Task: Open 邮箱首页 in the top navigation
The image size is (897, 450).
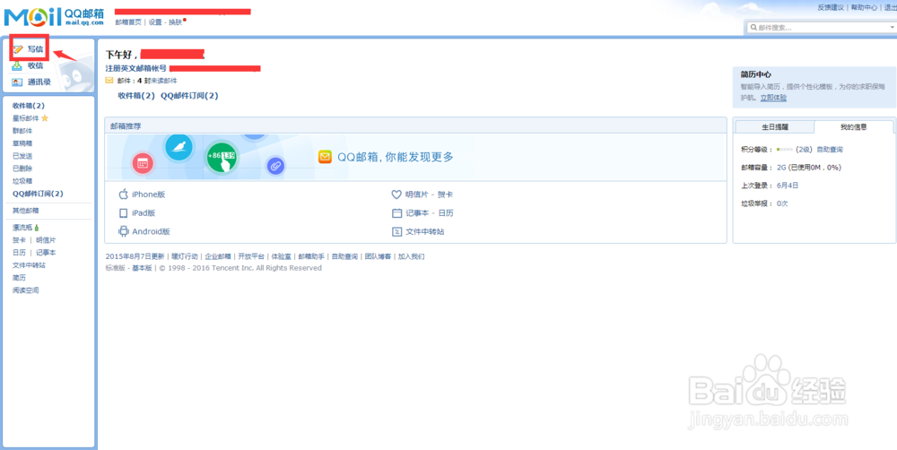Action: 128,22
